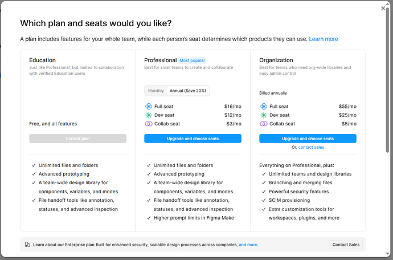Click the Enterprise plan devices icon
The width and height of the screenshot is (393, 260).
(x=27, y=245)
